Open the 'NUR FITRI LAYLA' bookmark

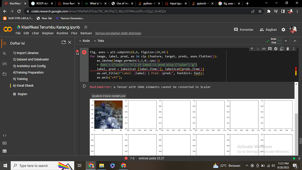point(18,18)
